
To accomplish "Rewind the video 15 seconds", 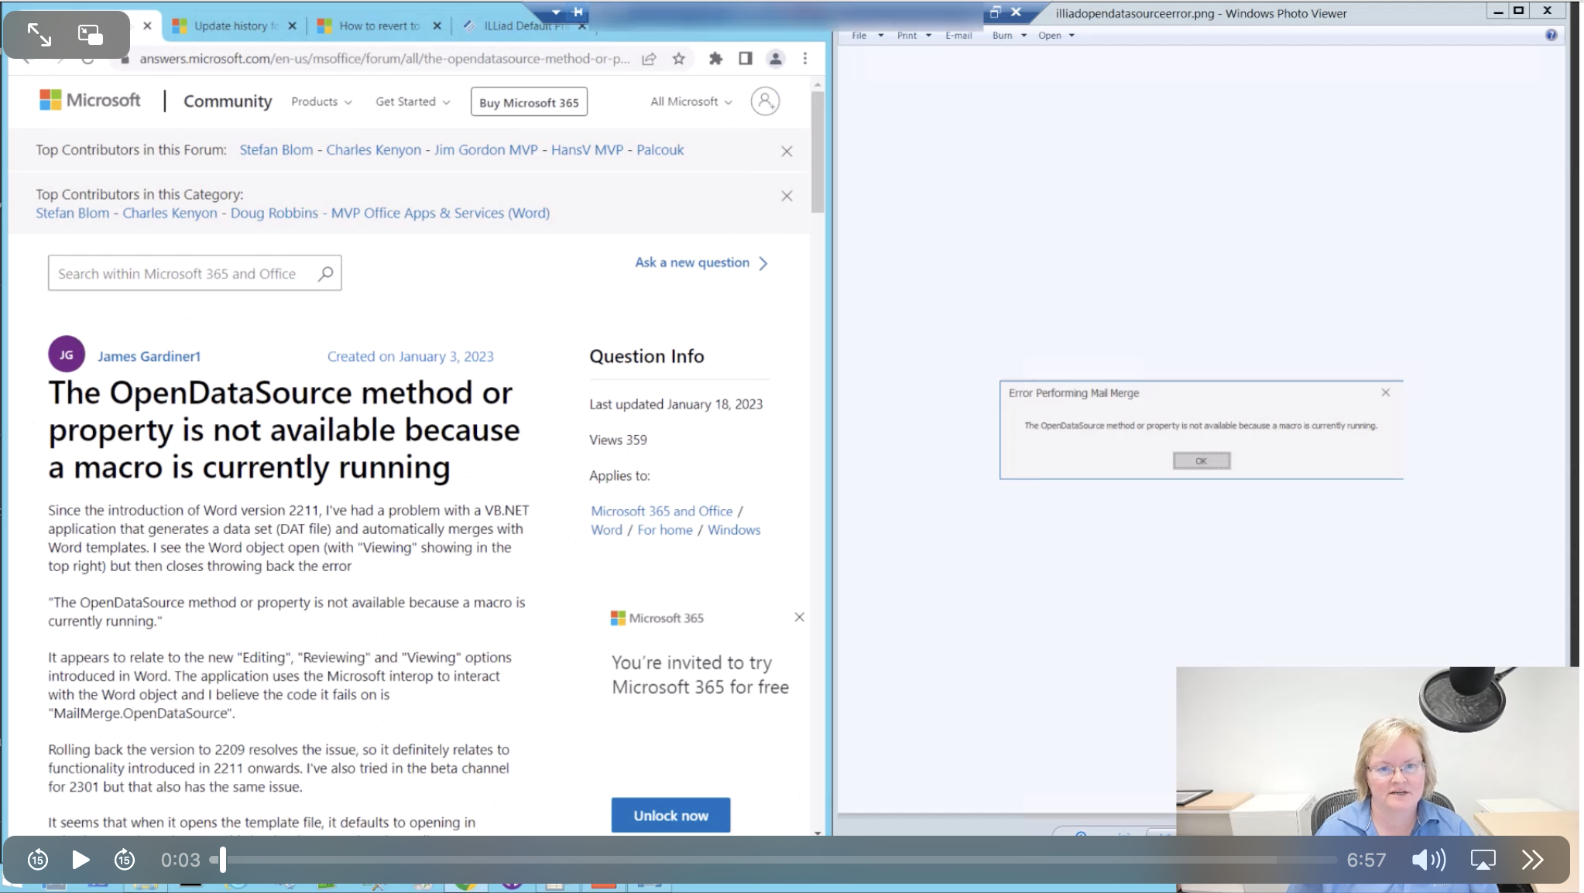I will tap(37, 859).
